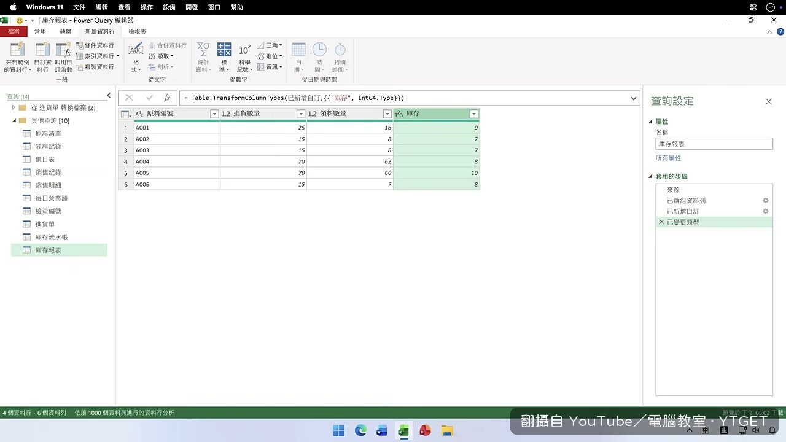Screen dimensions: 786x442
Task: Switch to the 常用 ribbon tab
Action: [40, 31]
